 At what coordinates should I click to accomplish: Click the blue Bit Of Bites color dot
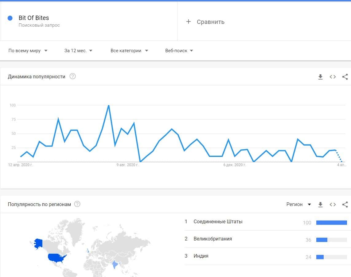[x=10, y=18]
